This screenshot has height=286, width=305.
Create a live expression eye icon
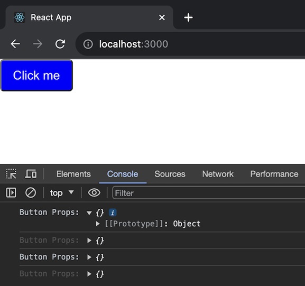point(94,192)
